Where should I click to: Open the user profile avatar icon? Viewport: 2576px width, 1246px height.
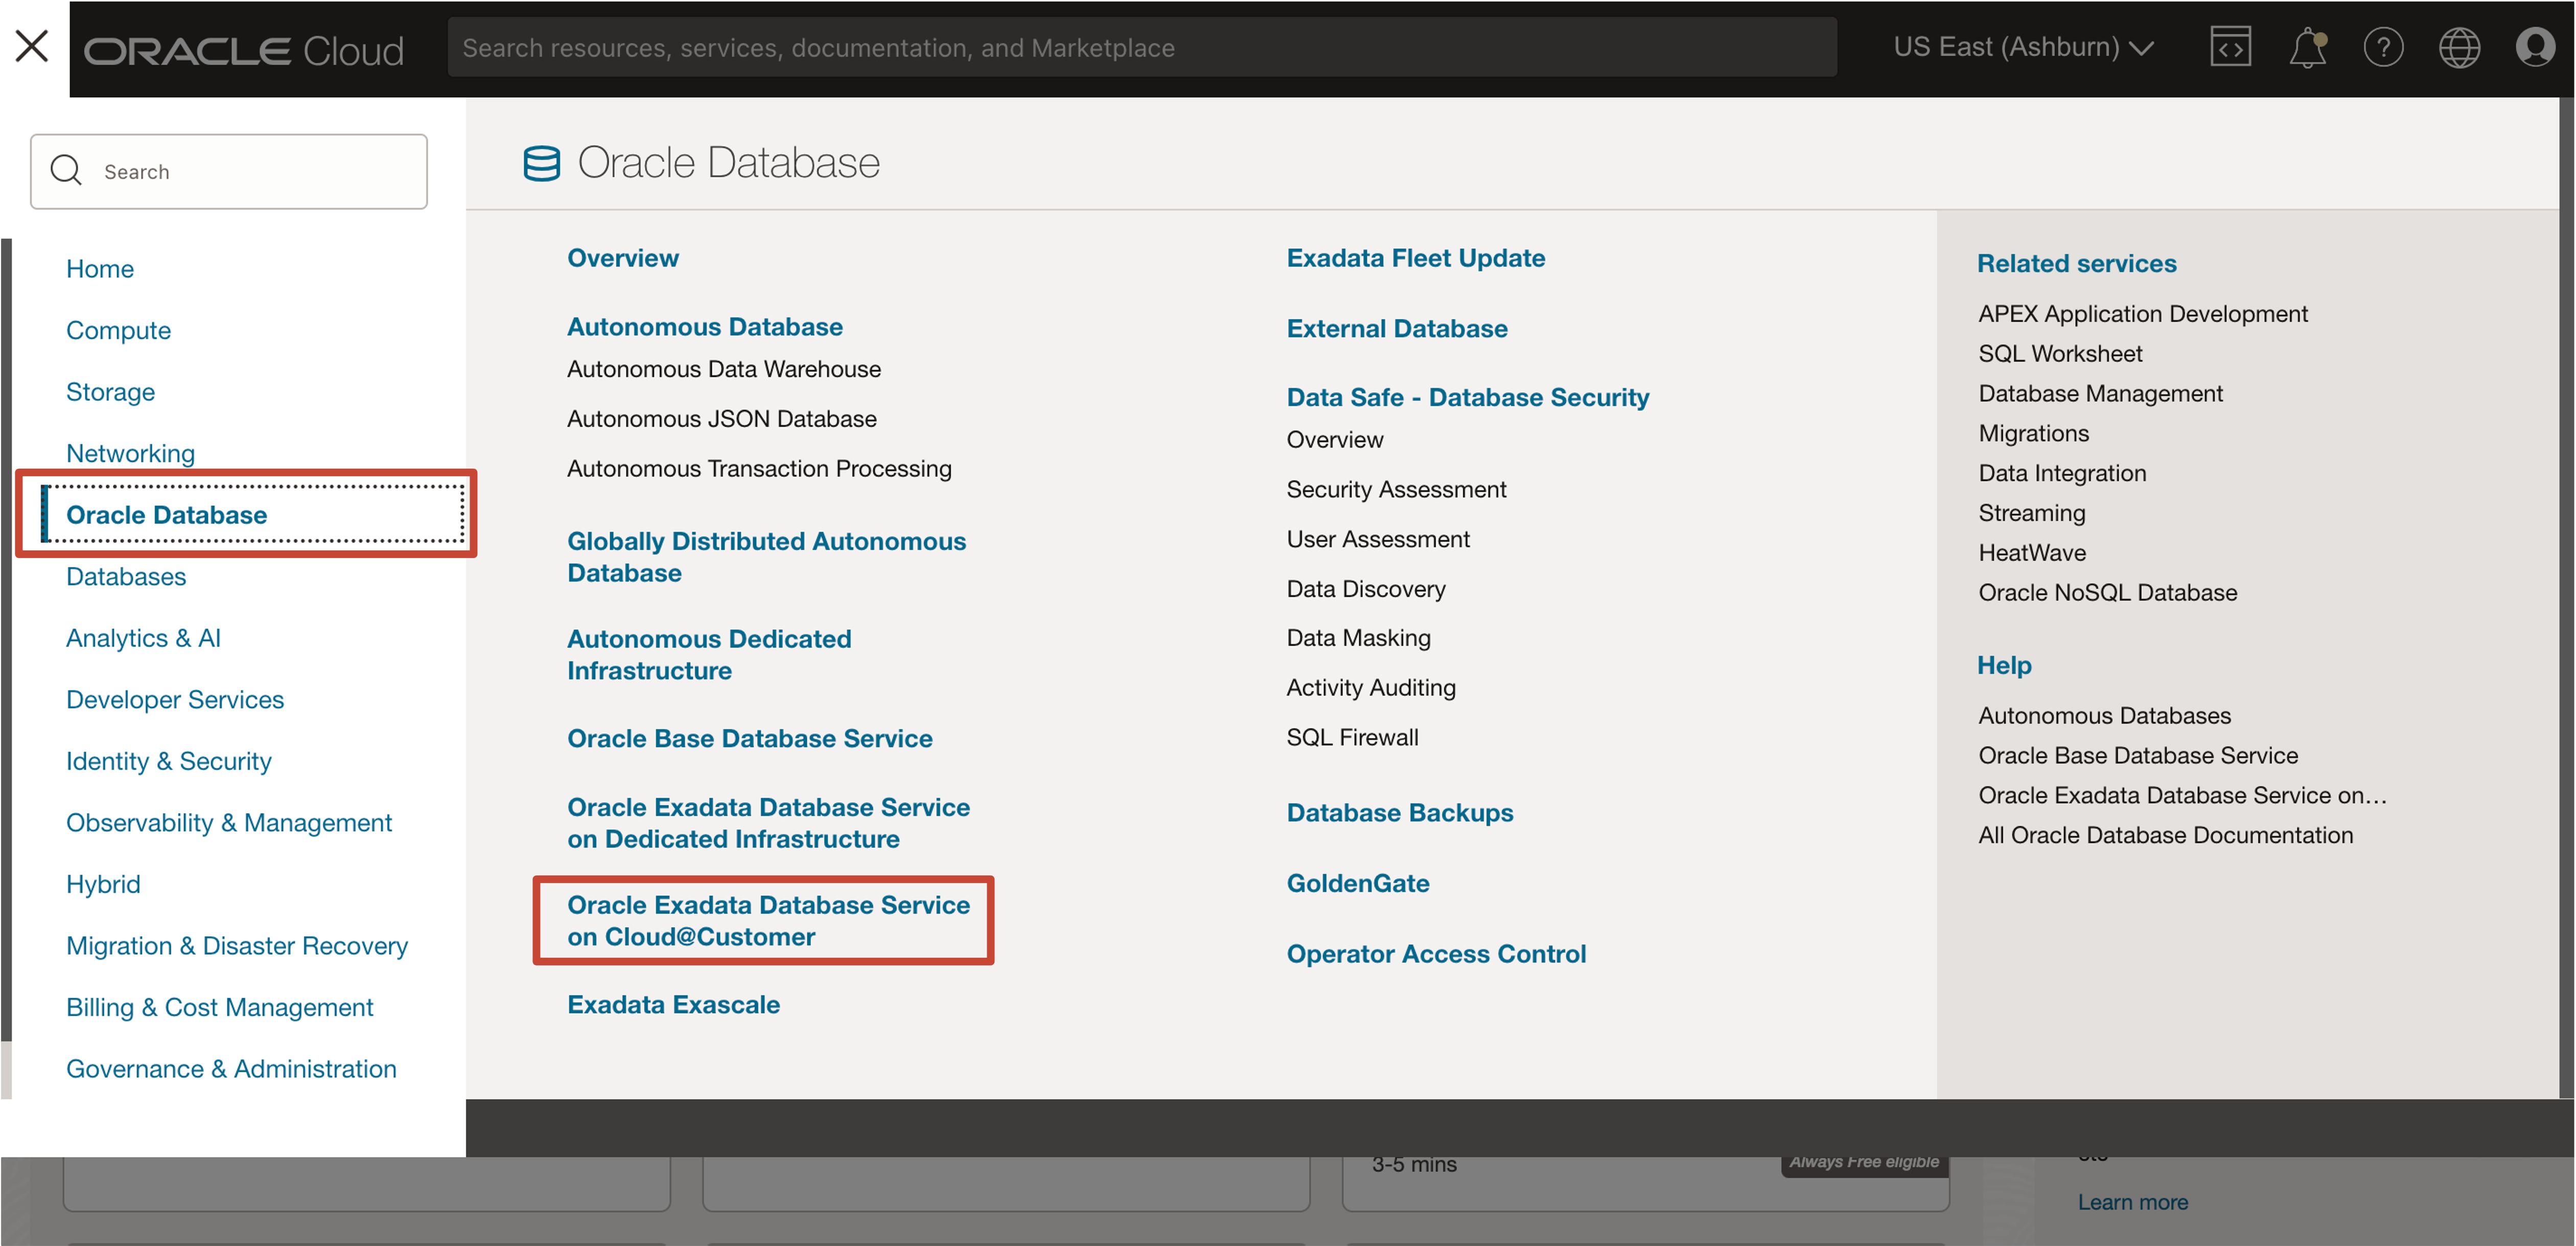2535,47
